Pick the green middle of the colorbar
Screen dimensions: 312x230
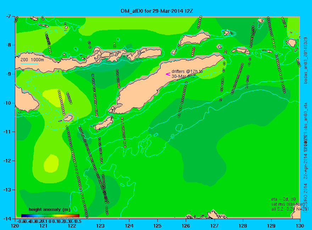coord(50,215)
